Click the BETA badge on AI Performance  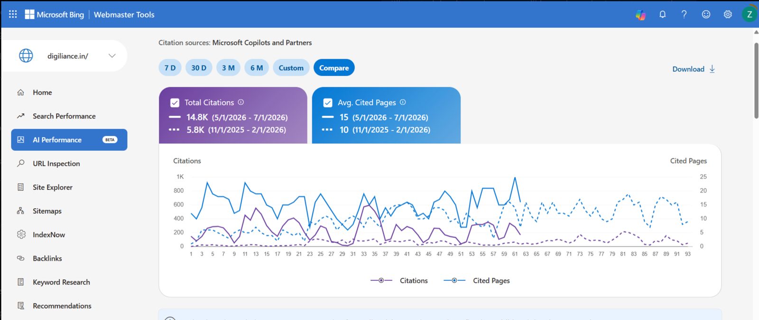point(110,140)
